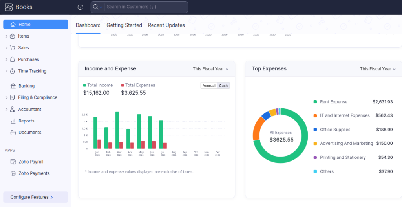The height and width of the screenshot is (207, 402).
Task: Click the $3,625.55 total expenses value
Action: tap(133, 93)
